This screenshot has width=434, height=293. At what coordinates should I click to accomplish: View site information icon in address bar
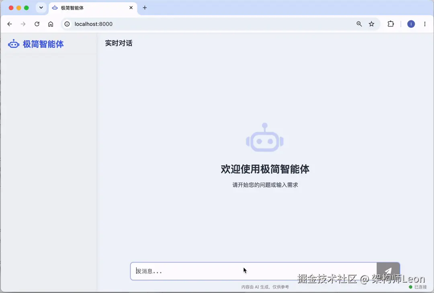tap(67, 24)
